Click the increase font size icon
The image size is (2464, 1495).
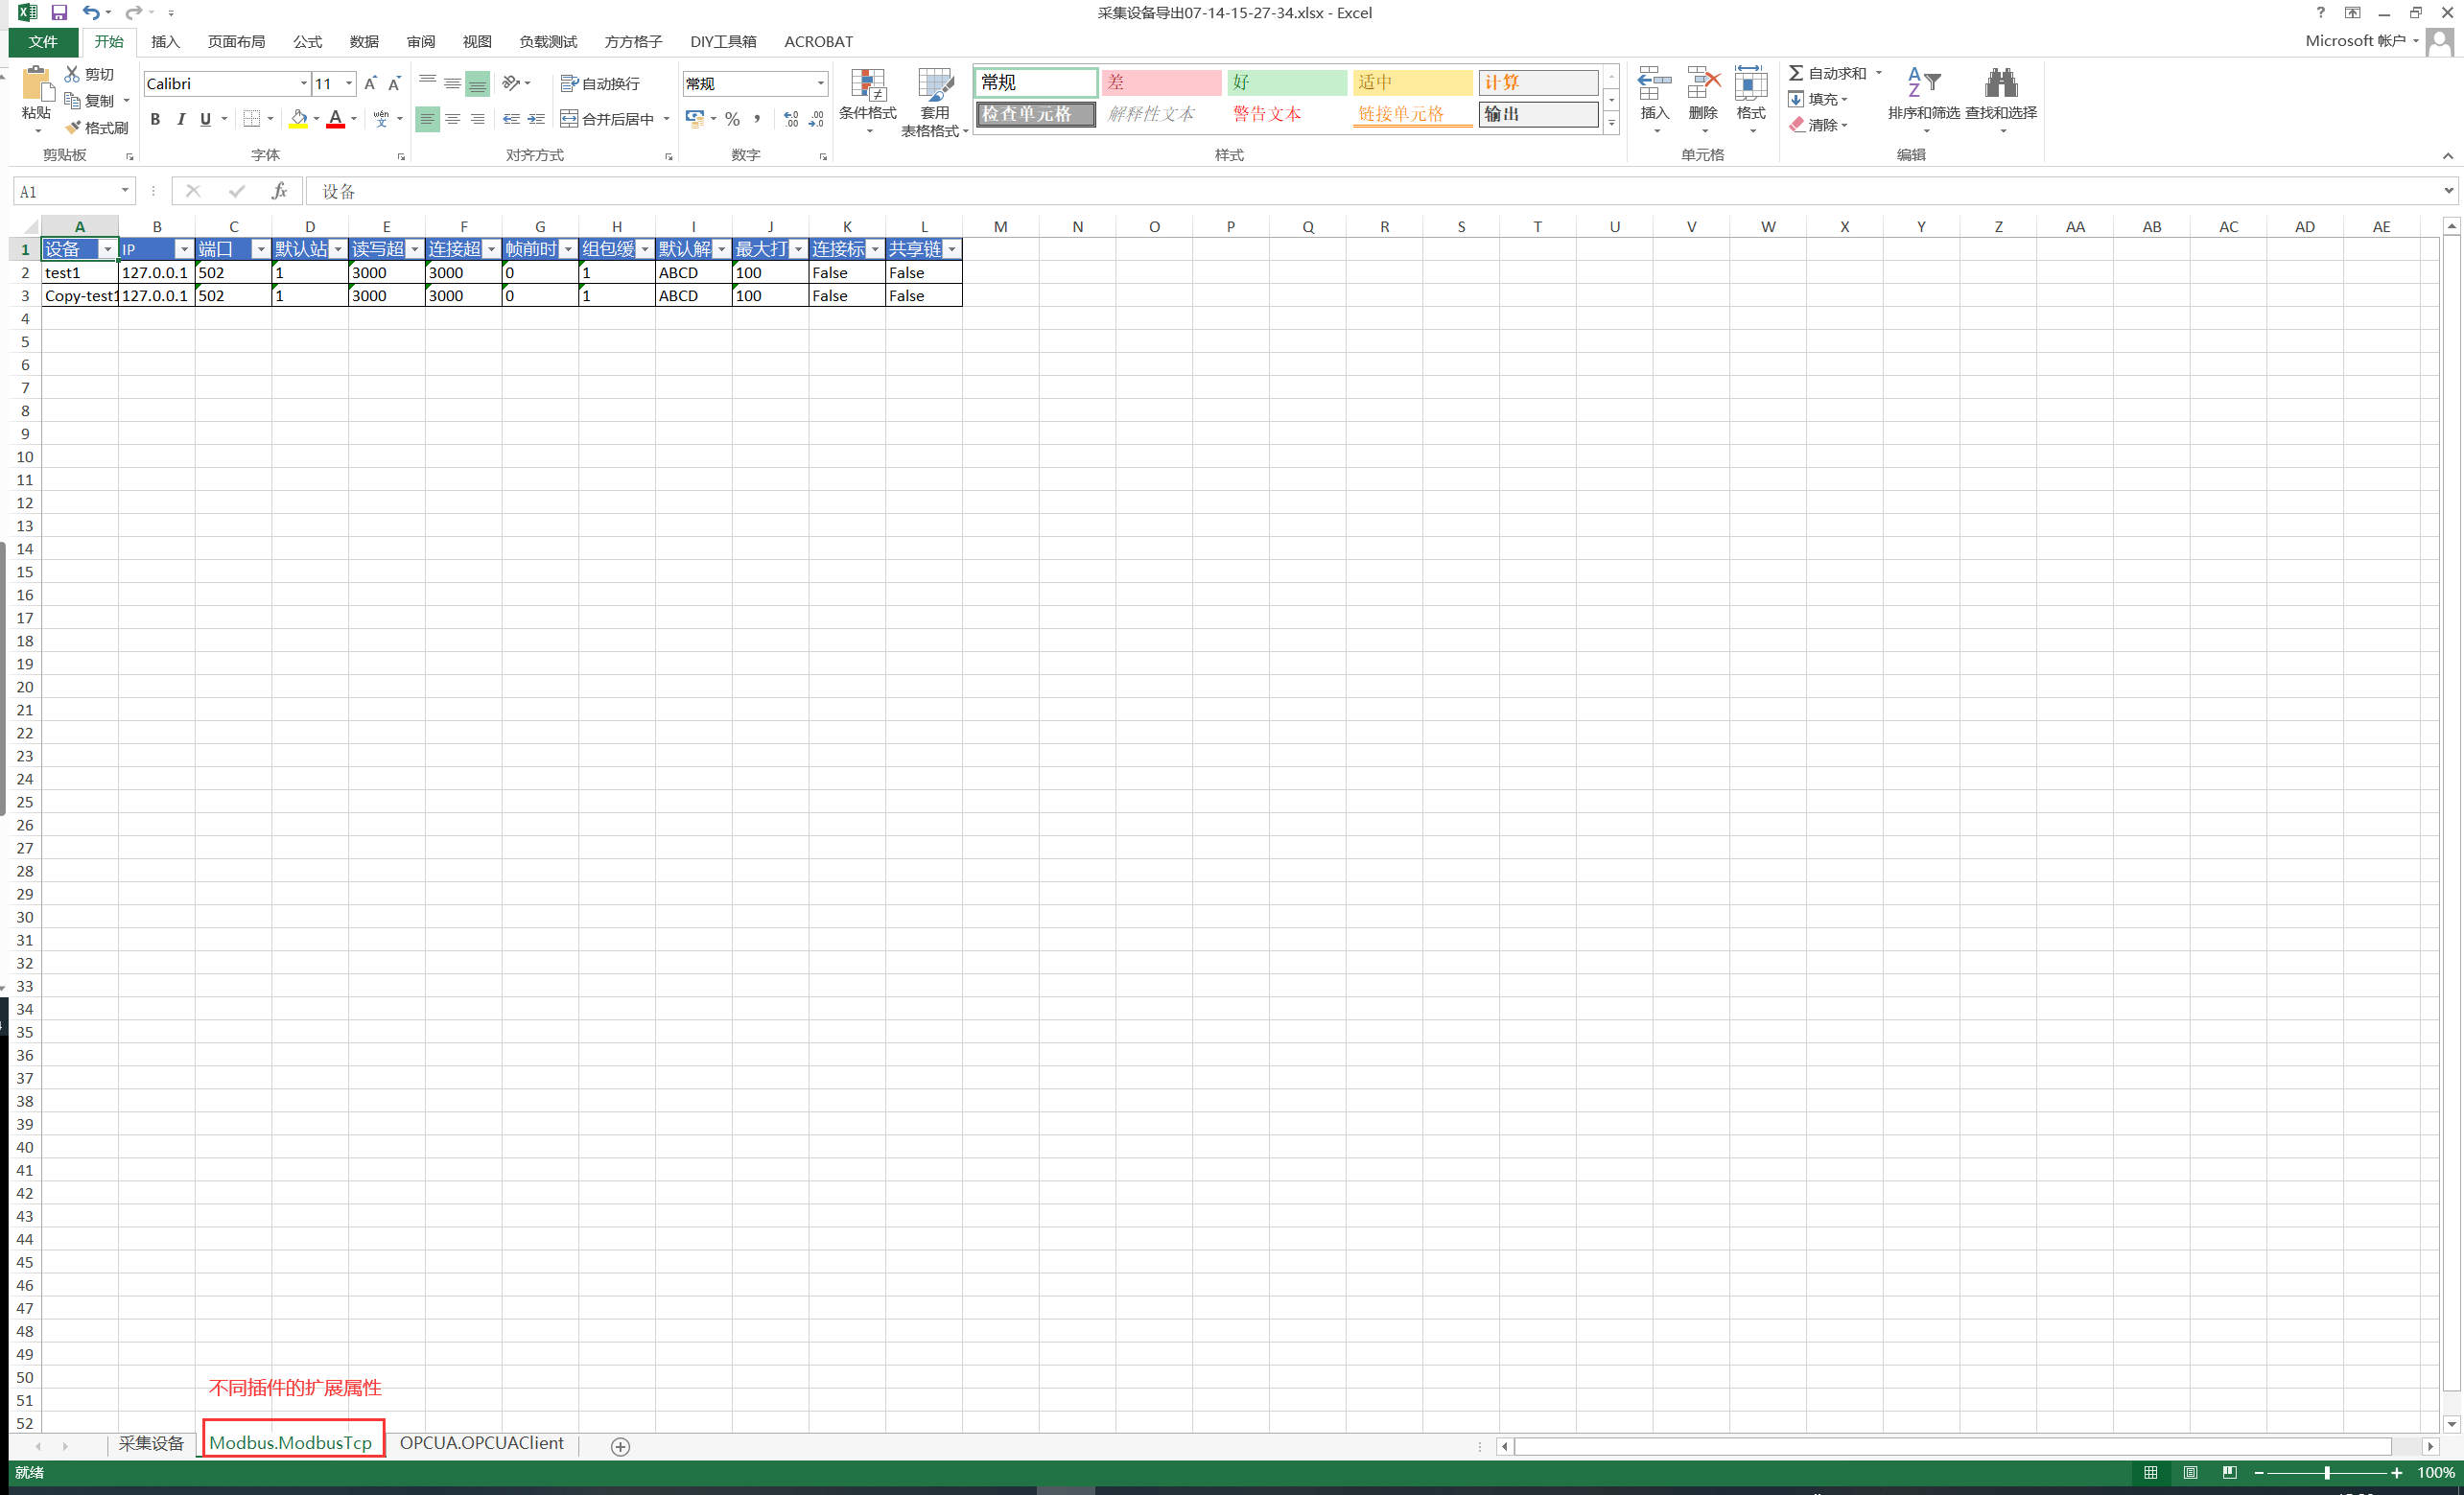[370, 84]
